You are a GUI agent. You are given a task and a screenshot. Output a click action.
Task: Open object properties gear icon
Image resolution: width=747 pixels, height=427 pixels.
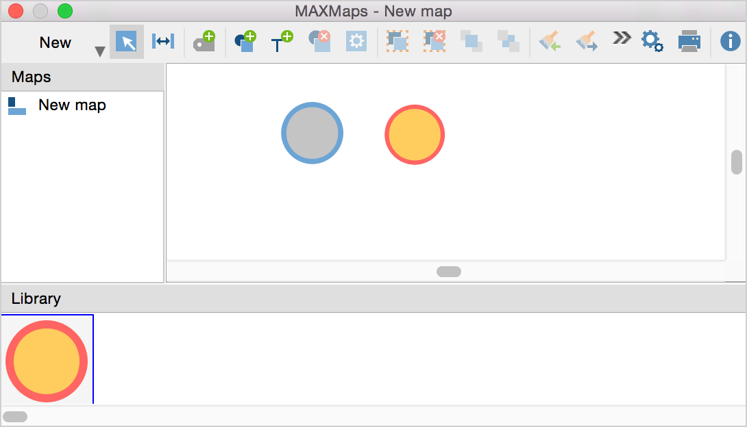pyautogui.click(x=356, y=42)
